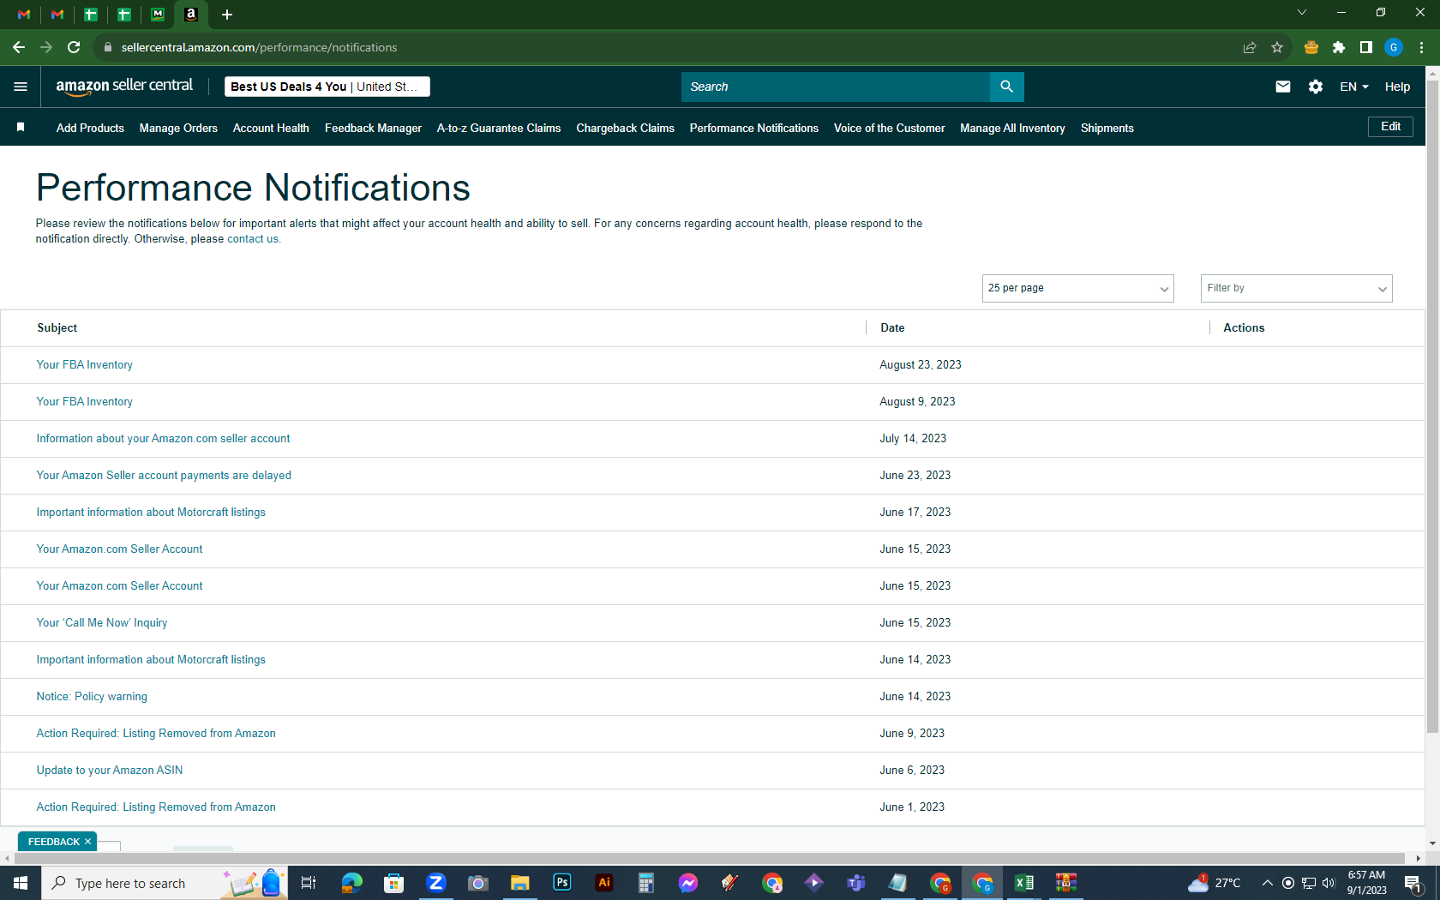Click the contact us link

tap(253, 239)
